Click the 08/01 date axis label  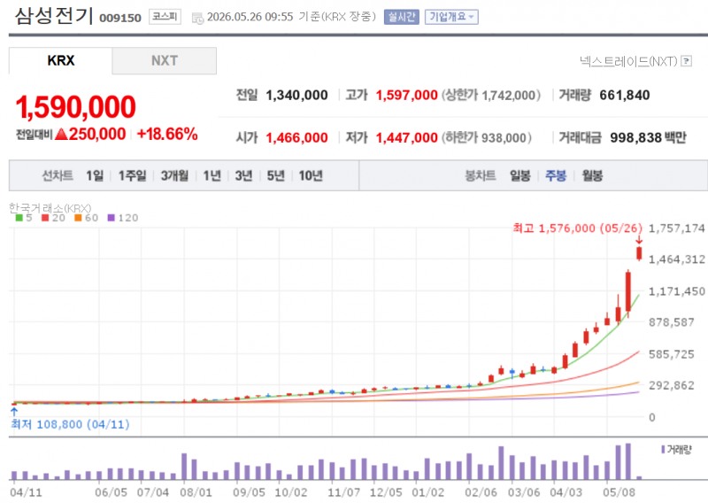tap(196, 492)
